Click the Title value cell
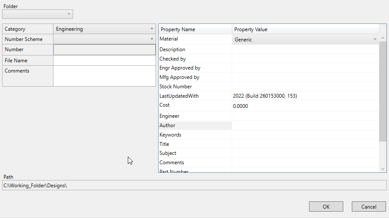389x218 pixels. click(x=305, y=144)
